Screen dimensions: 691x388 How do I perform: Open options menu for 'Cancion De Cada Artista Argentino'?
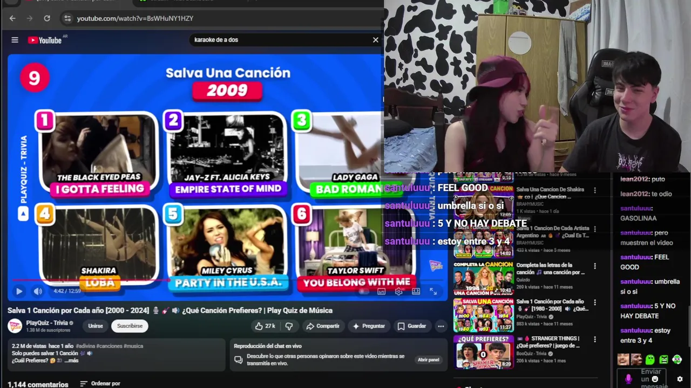pos(595,229)
